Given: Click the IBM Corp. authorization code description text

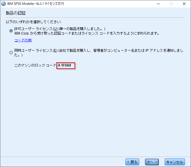Looking at the screenshot, I should [87, 33].
